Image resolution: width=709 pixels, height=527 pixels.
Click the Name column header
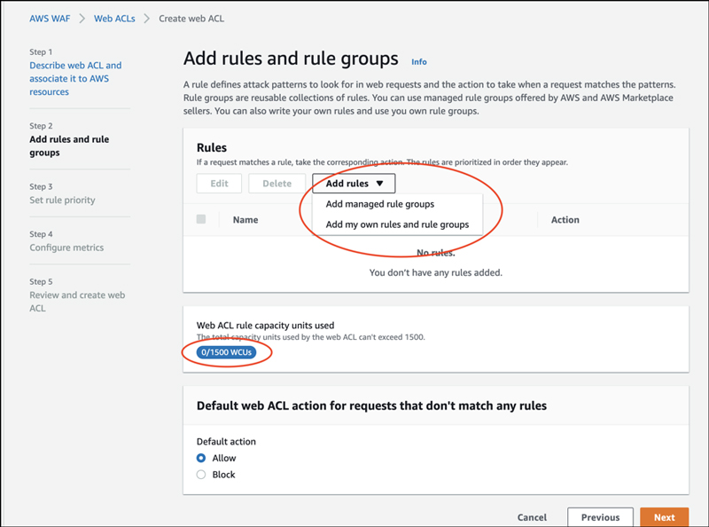[x=245, y=220]
